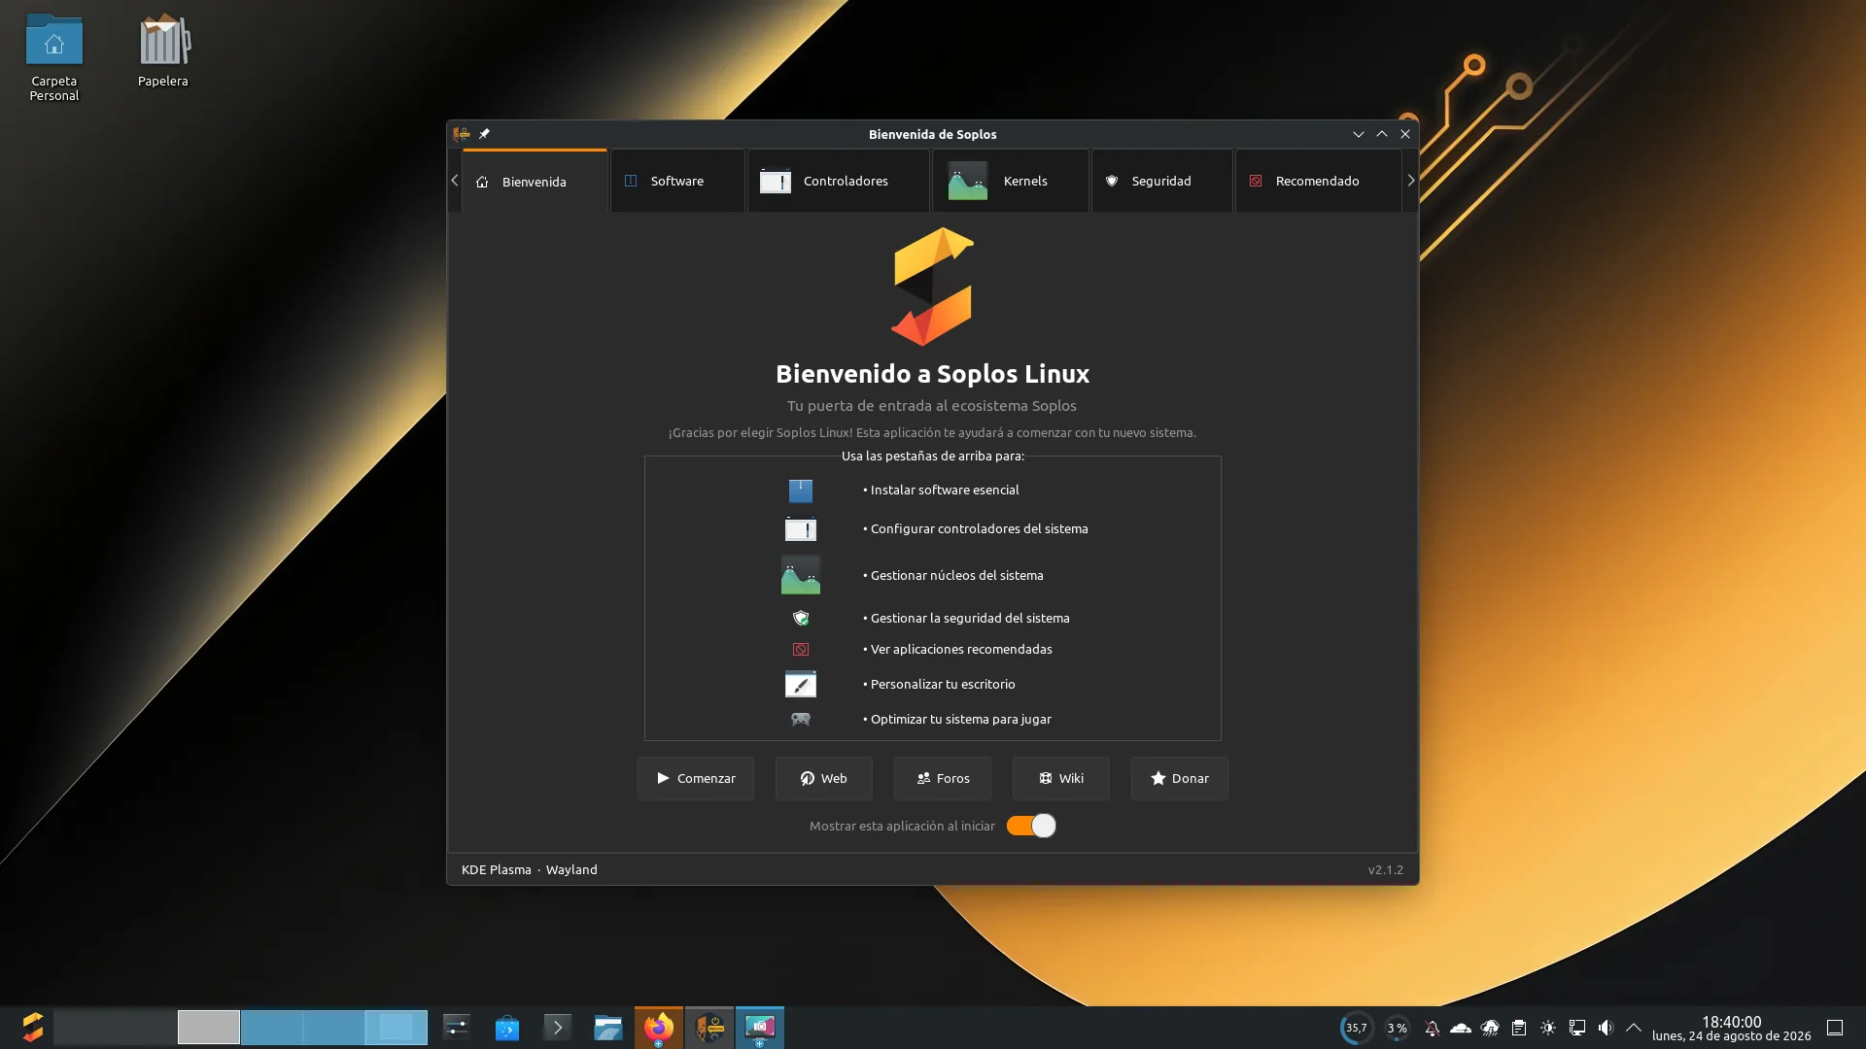Click the blue package icon beside Instalar software esencial

click(x=801, y=491)
